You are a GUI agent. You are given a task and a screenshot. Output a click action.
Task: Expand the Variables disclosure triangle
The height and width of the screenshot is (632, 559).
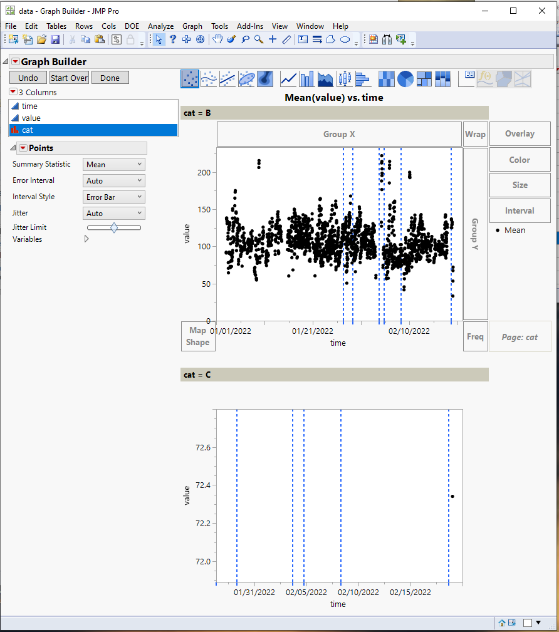pyautogui.click(x=86, y=238)
